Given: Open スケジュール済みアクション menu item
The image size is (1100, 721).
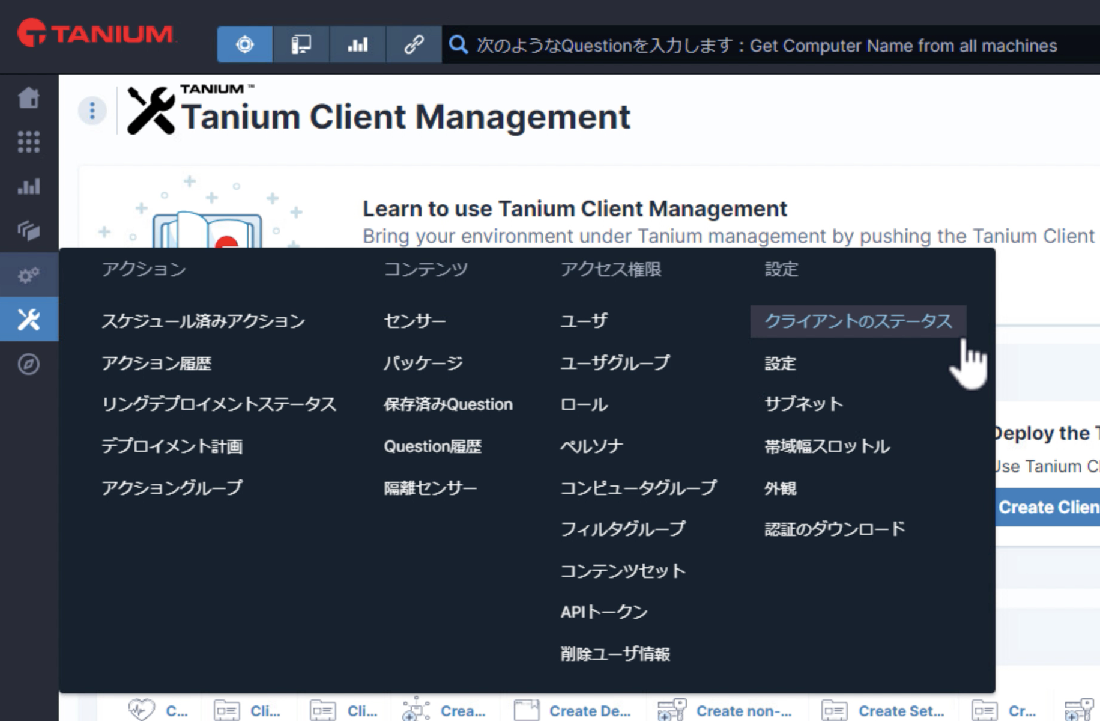Looking at the screenshot, I should point(203,321).
